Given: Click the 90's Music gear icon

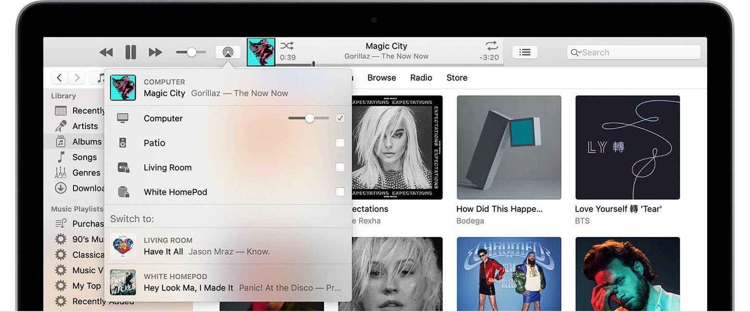Looking at the screenshot, I should (x=61, y=239).
